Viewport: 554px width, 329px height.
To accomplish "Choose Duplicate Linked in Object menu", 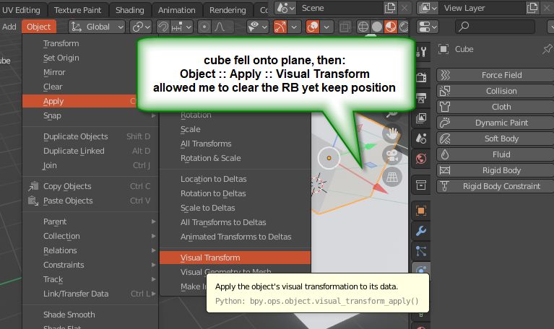I will (x=90, y=151).
